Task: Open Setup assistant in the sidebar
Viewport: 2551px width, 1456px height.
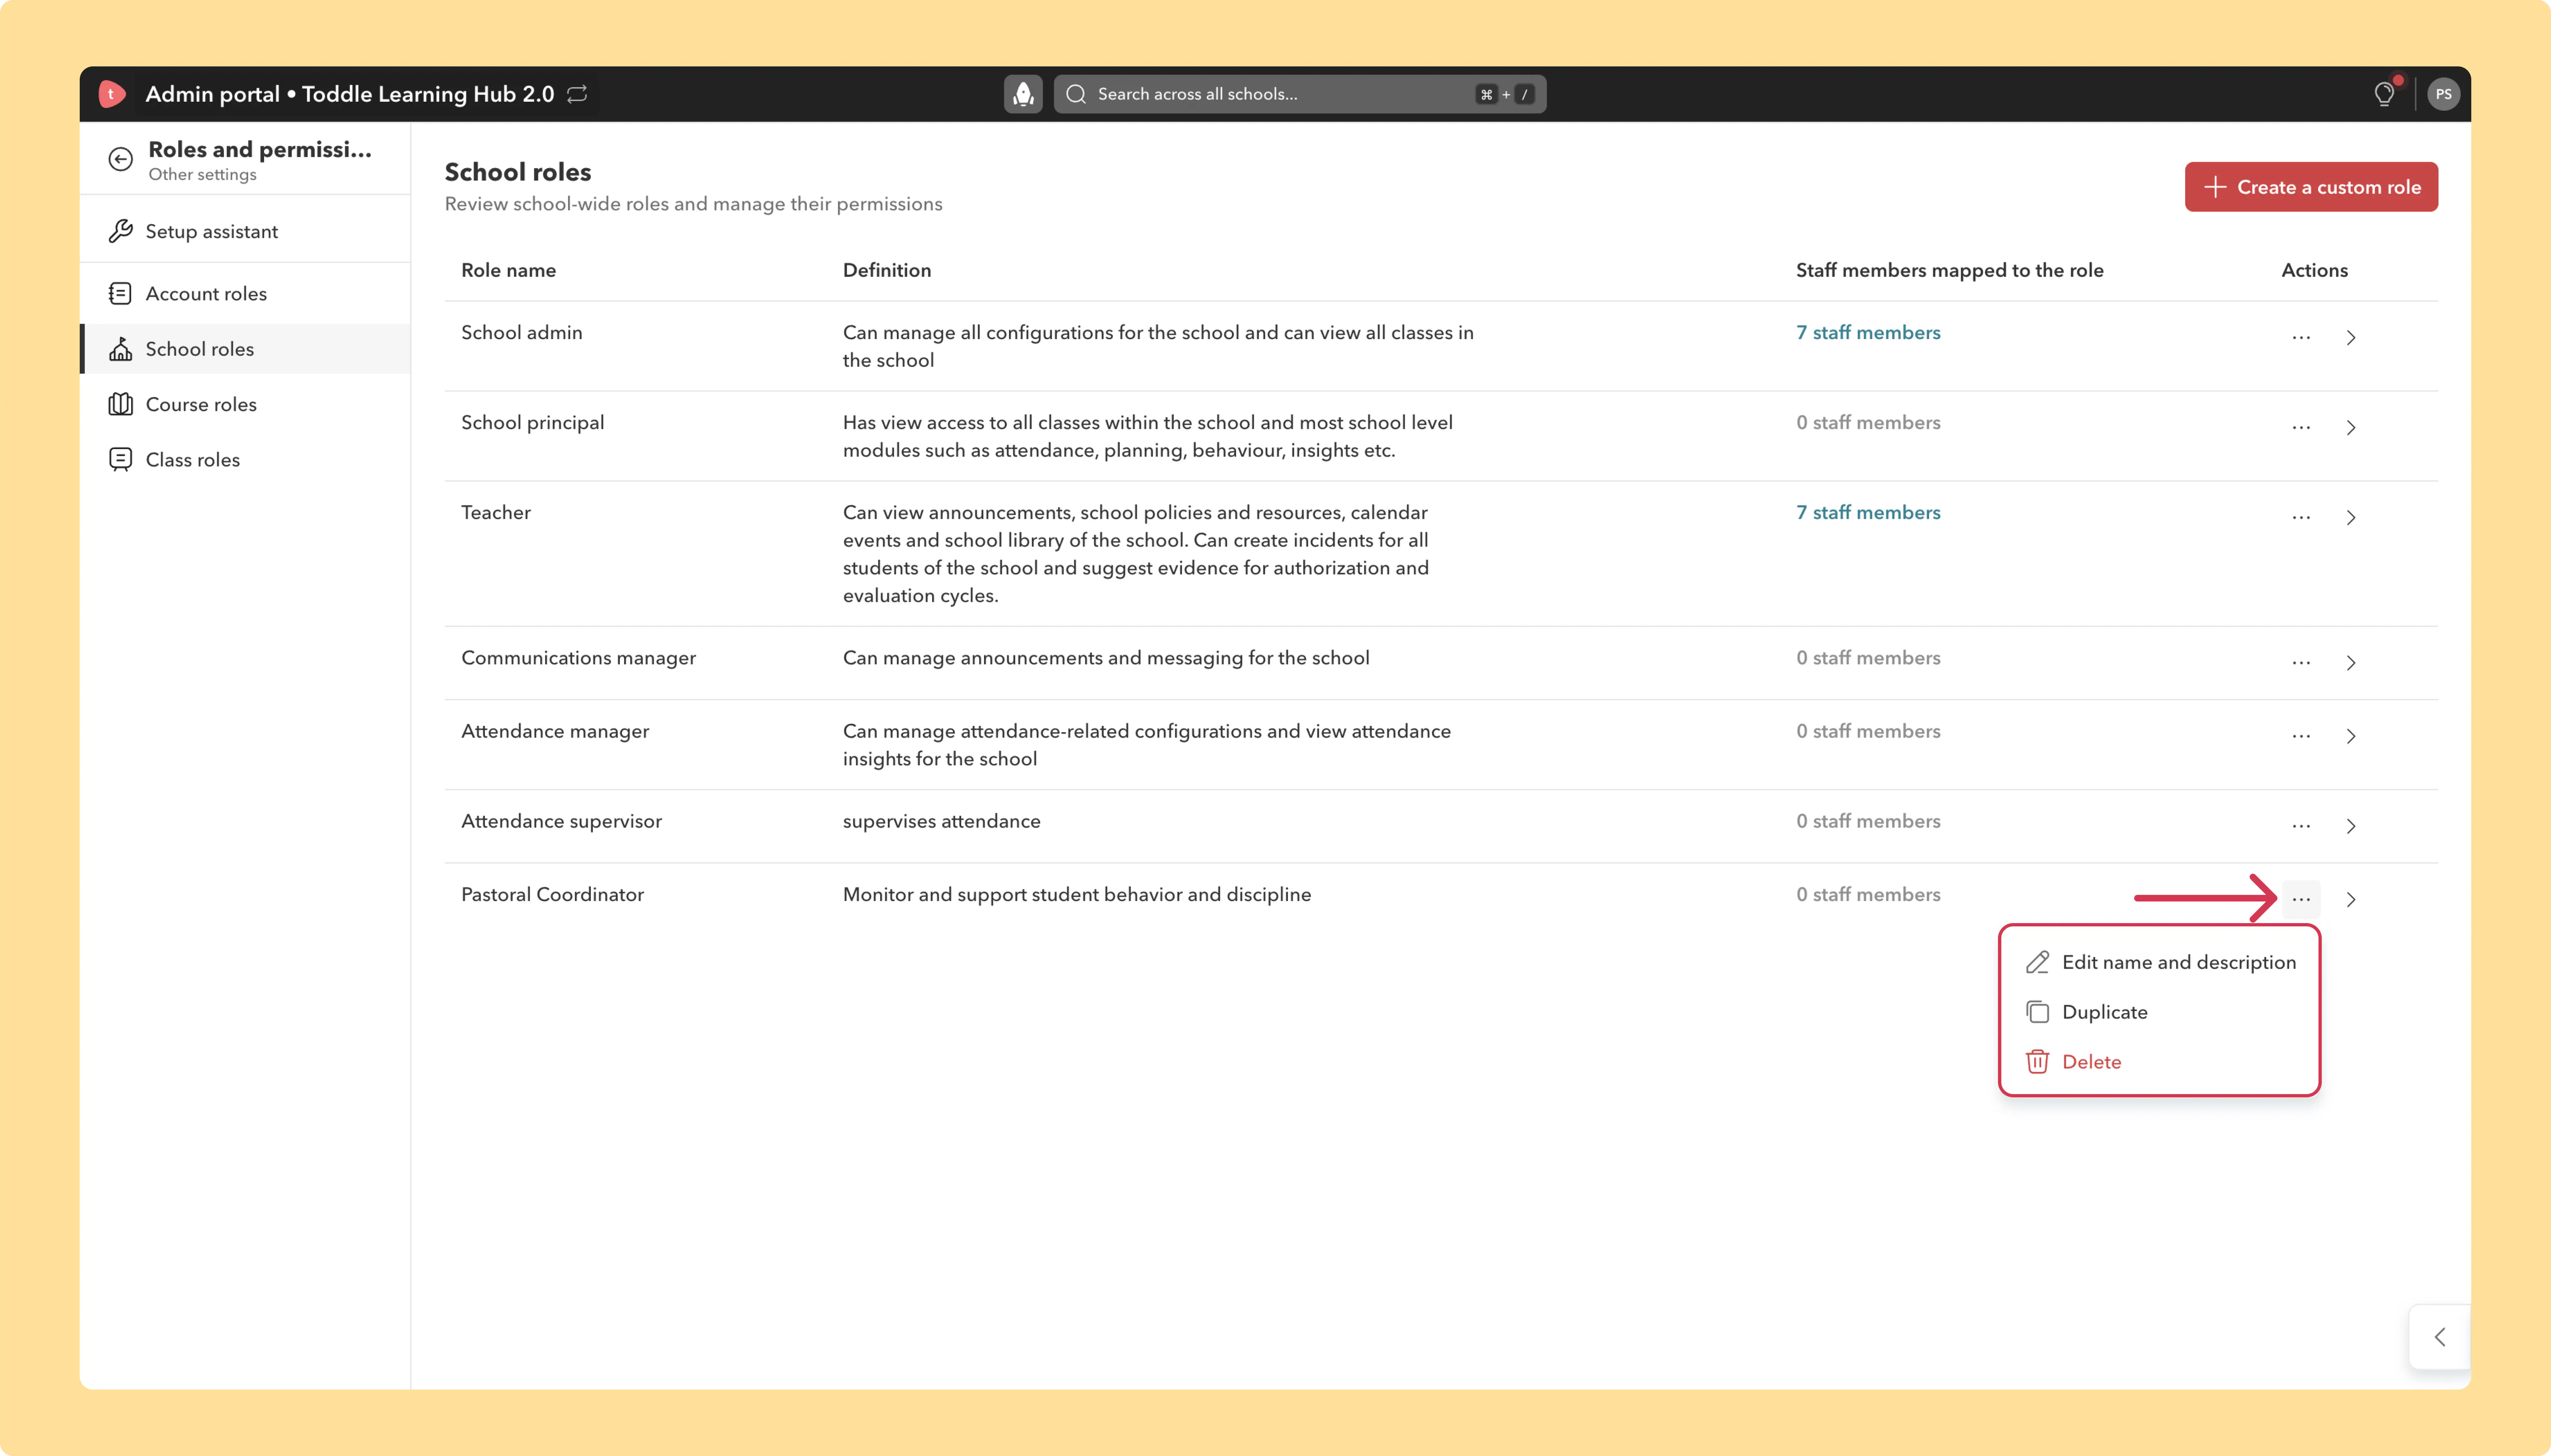Action: [x=245, y=231]
